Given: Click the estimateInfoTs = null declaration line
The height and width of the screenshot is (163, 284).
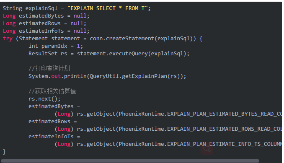Looking at the screenshot, I should 46,31.
